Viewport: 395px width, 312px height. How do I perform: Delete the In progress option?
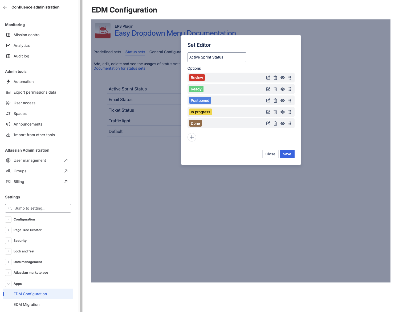(x=275, y=112)
